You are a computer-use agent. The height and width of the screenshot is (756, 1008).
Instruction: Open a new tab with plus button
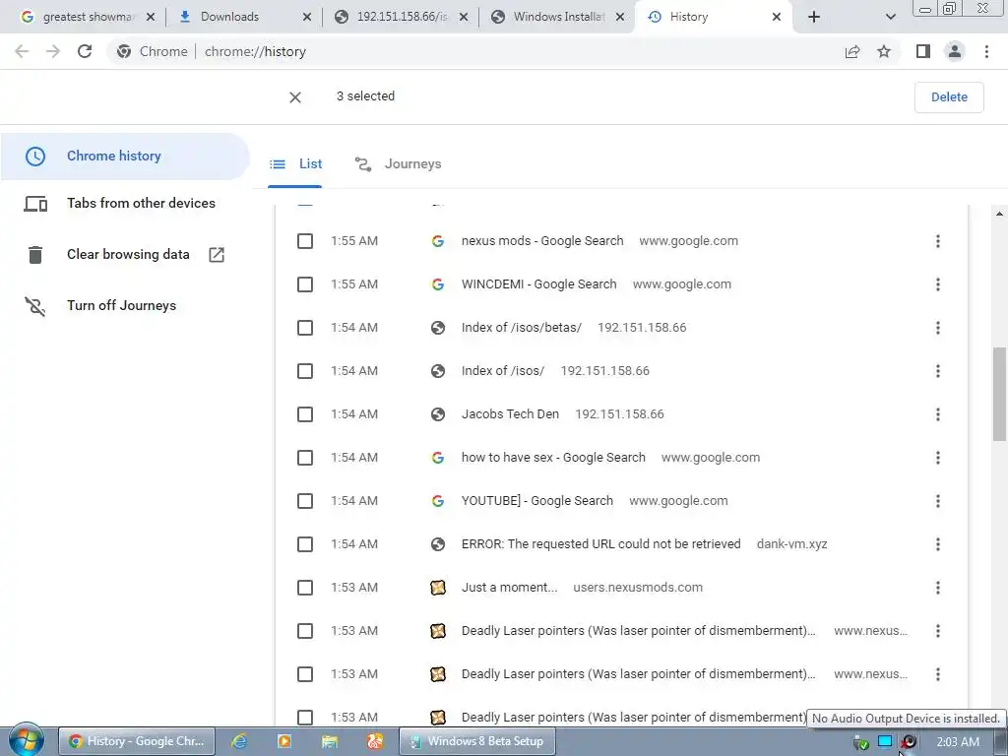pos(814,17)
